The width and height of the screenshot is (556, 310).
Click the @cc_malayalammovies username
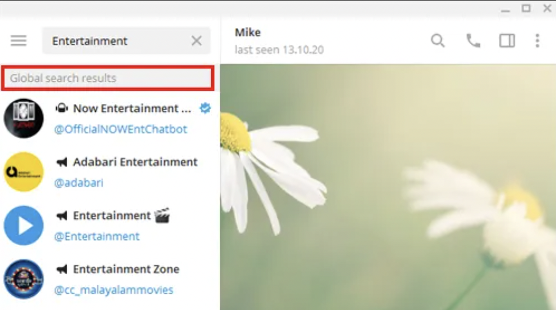coord(113,290)
